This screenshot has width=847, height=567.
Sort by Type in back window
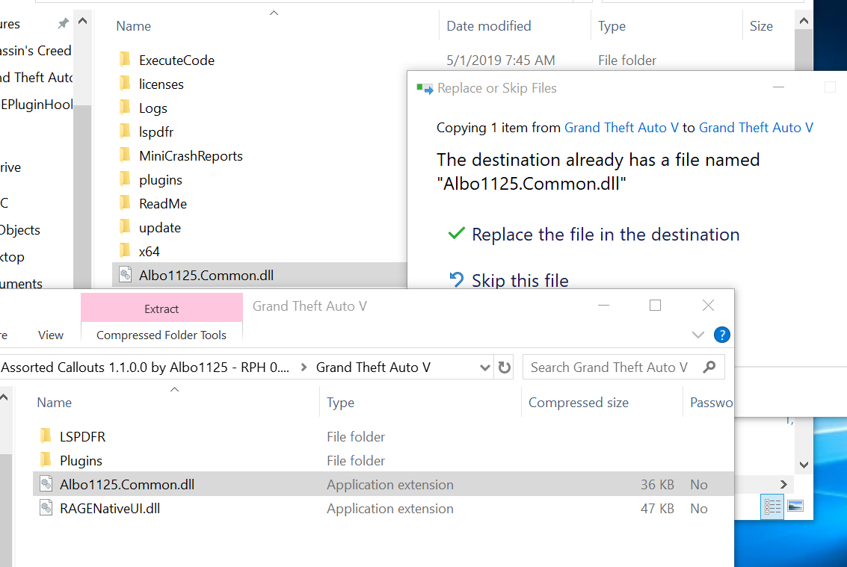tap(612, 26)
